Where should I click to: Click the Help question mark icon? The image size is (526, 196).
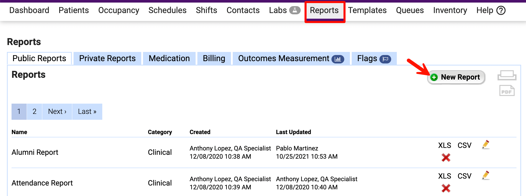pos(501,10)
